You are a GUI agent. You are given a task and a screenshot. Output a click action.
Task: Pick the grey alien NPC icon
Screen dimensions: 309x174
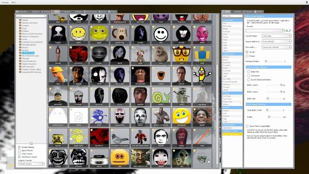tap(182, 158)
